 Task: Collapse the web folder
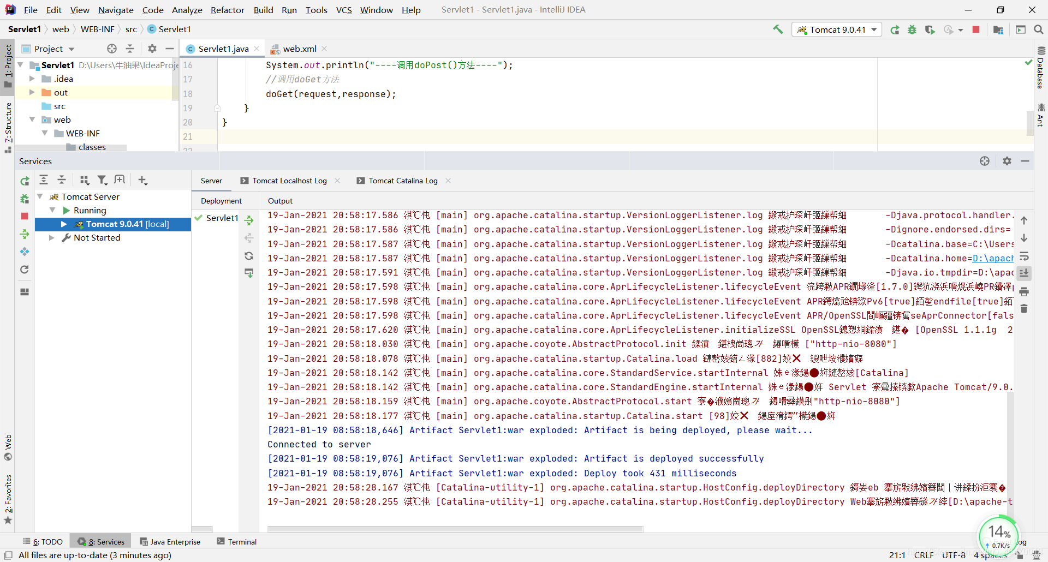click(32, 119)
